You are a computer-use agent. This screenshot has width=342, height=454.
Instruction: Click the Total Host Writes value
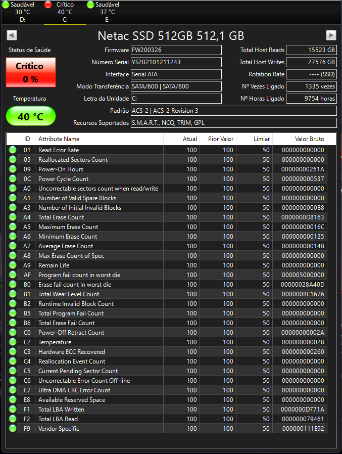[311, 62]
